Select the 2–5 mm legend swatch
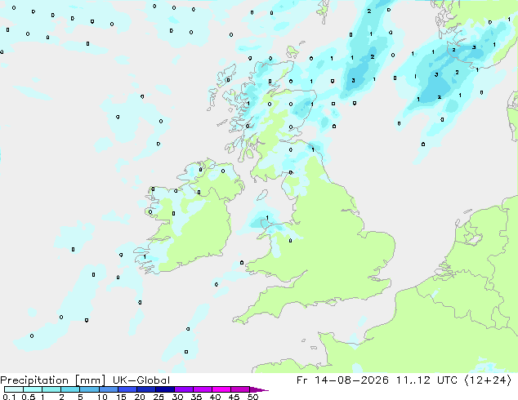The image size is (518, 400). 70,389
